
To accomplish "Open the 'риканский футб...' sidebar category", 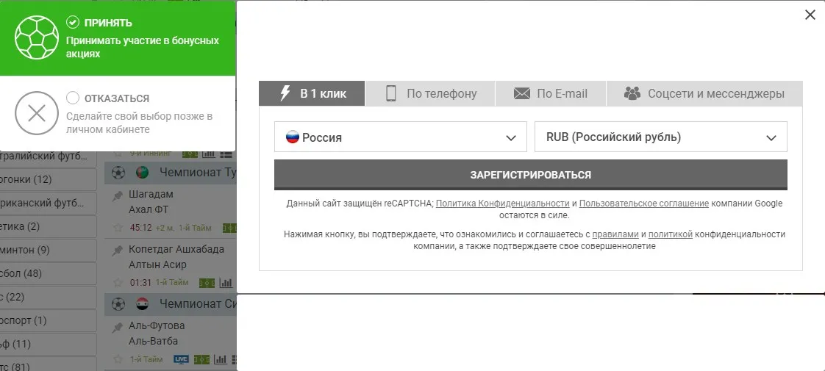I will pyautogui.click(x=48, y=203).
